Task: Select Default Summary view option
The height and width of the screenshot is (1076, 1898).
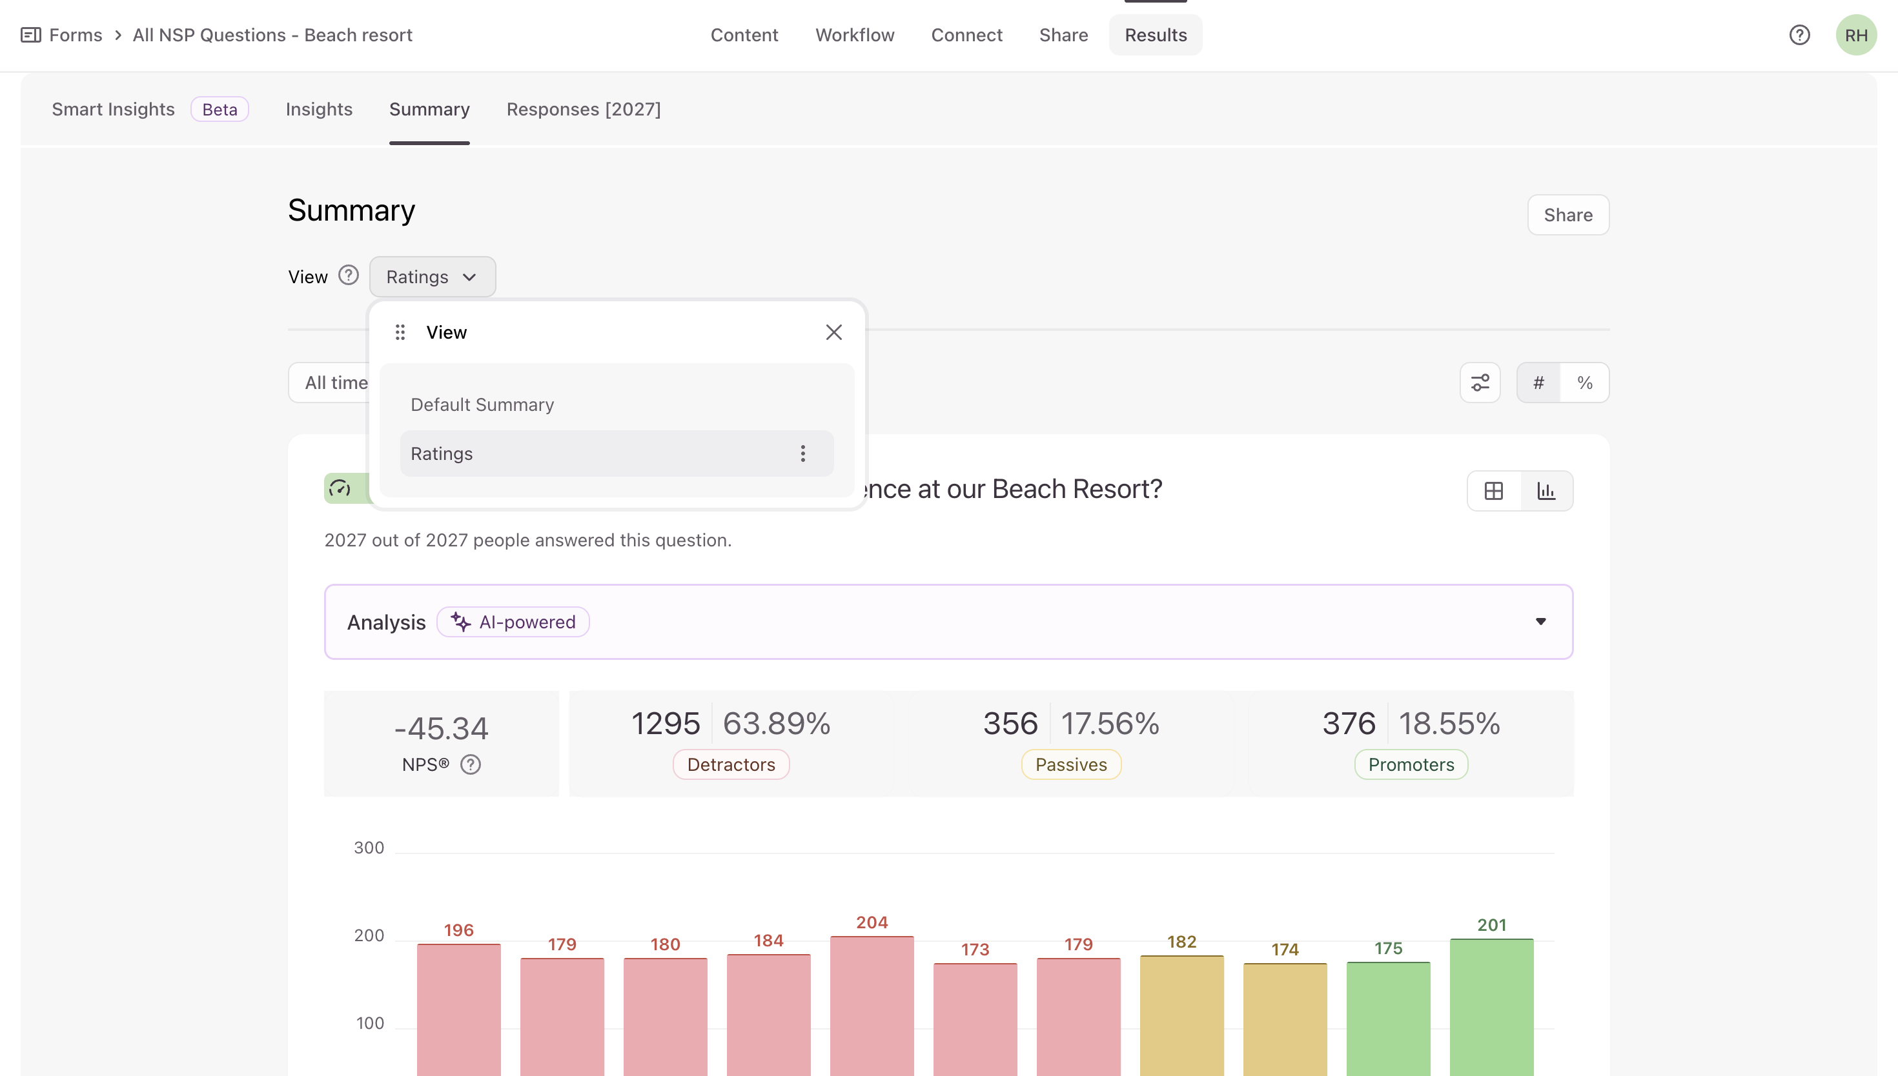Action: coord(482,405)
